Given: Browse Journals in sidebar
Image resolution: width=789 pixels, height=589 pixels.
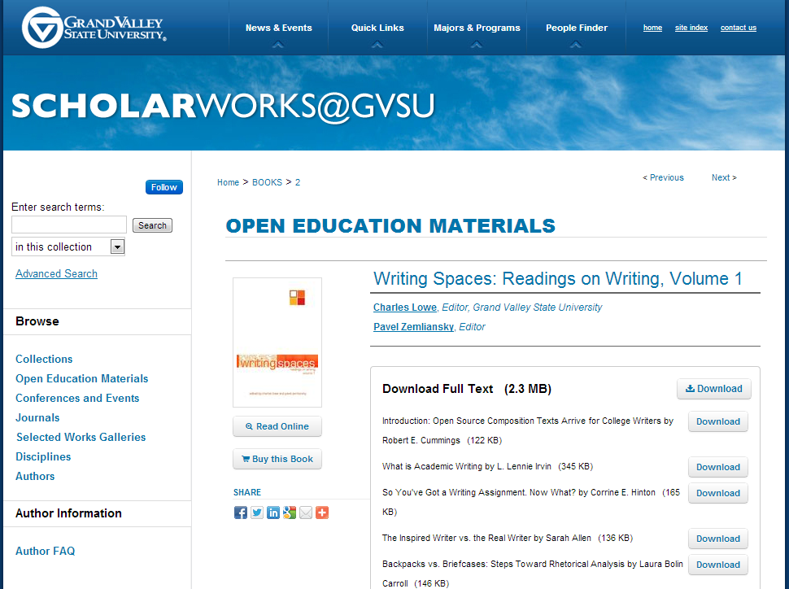Looking at the screenshot, I should (x=37, y=418).
